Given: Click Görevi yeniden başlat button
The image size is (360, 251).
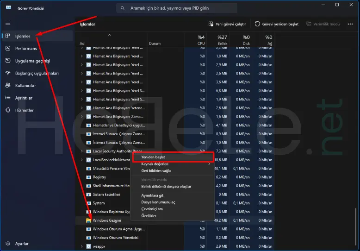Looking at the screenshot, I should click(277, 24).
